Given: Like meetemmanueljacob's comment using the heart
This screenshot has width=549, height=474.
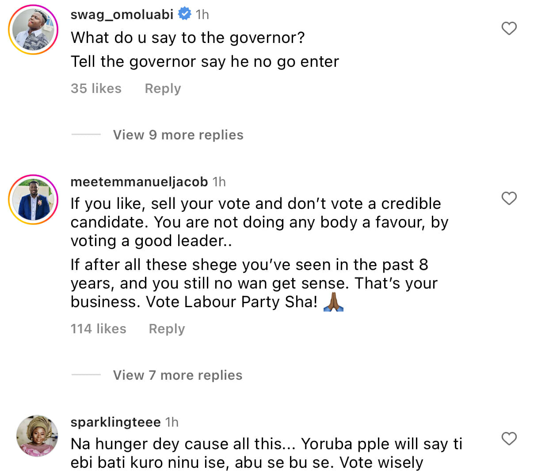Looking at the screenshot, I should click(509, 198).
